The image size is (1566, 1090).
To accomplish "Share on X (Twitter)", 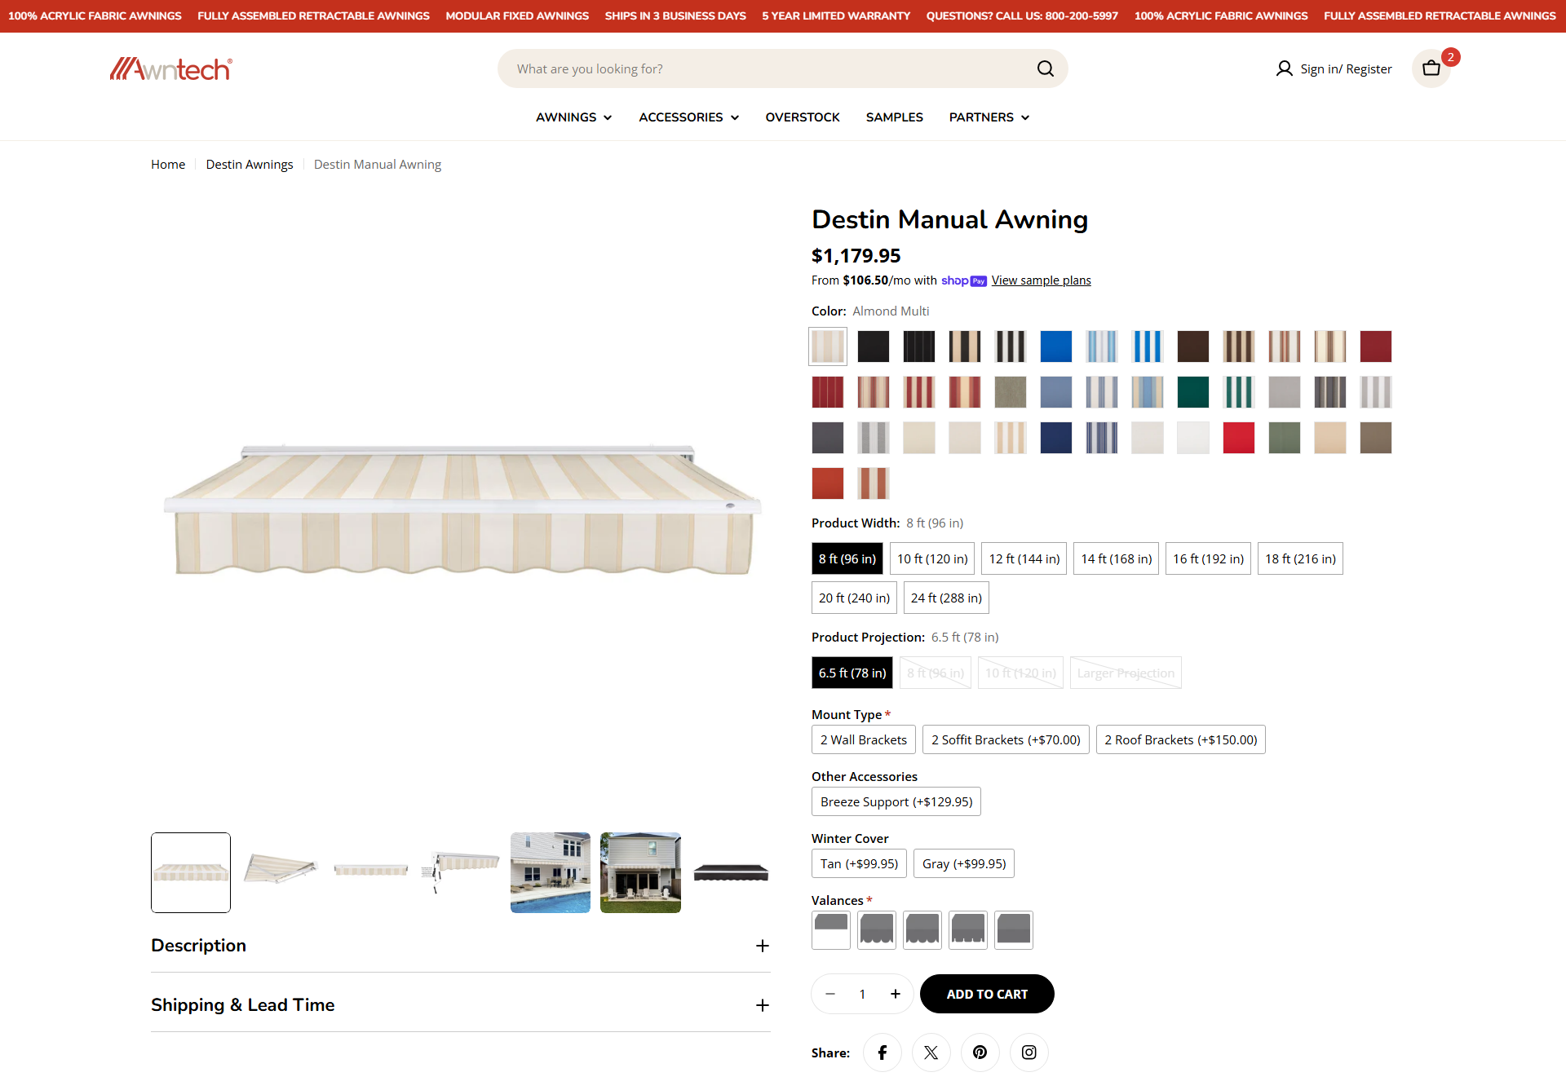I will 931,1052.
